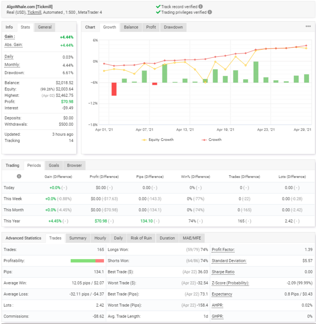Image resolution: width=316 pixels, height=324 pixels.
Task: Open the Summary statistics tab
Action: point(78,238)
